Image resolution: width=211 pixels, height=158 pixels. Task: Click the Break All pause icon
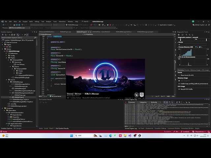(108, 25)
